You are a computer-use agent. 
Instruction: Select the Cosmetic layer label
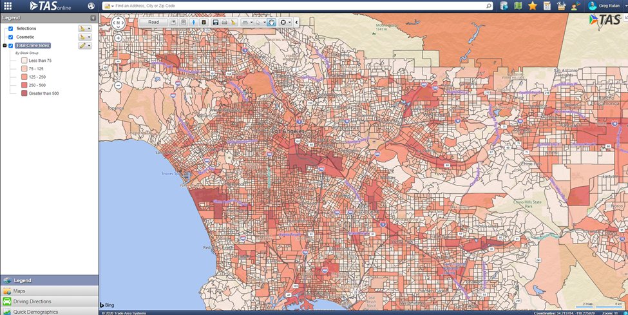coord(25,37)
